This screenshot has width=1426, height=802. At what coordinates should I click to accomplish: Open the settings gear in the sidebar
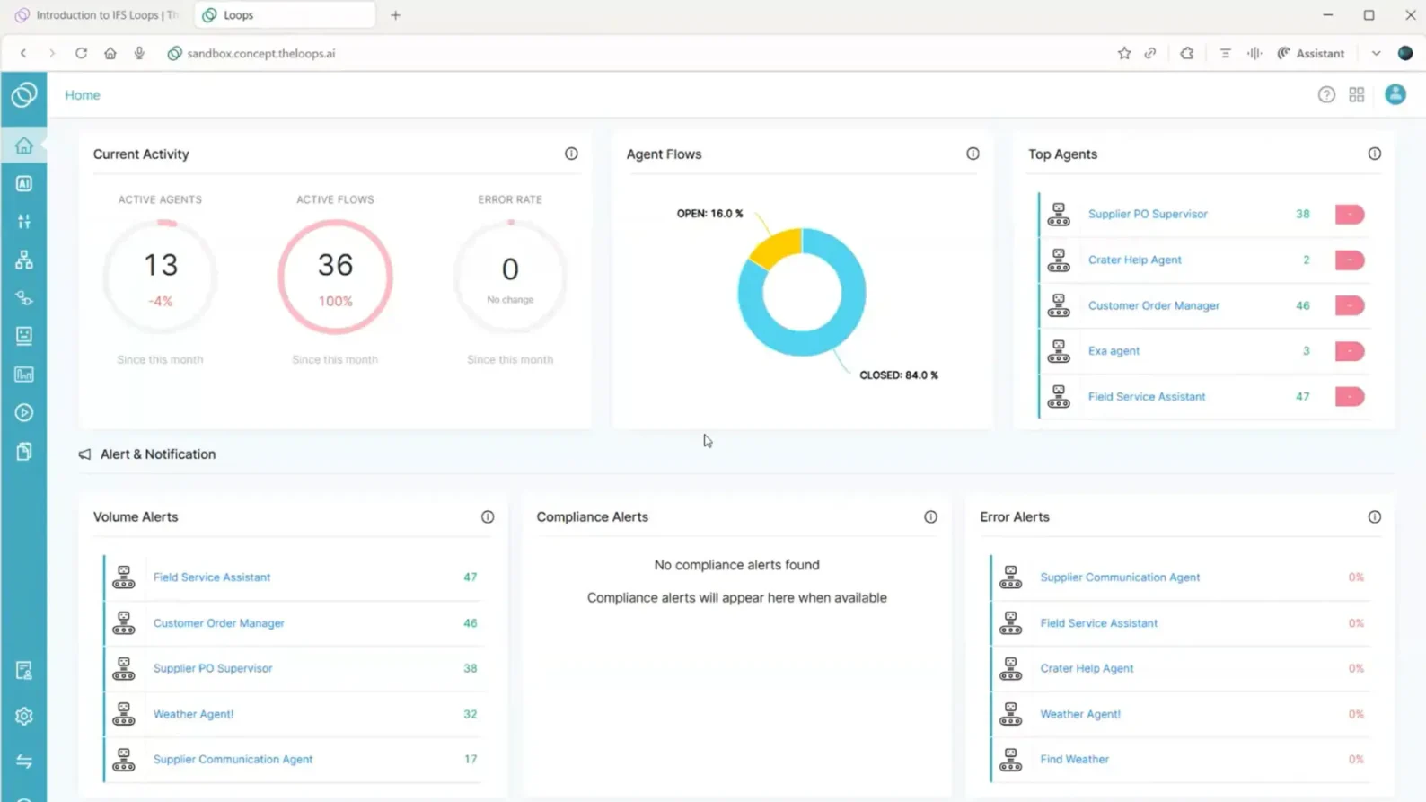click(x=24, y=716)
